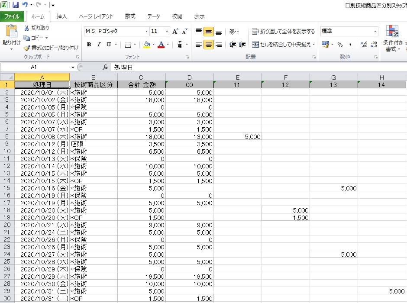Open the クリップボード group dialog launcher
Viewport: 407px width, 303px height.
tap(78, 57)
